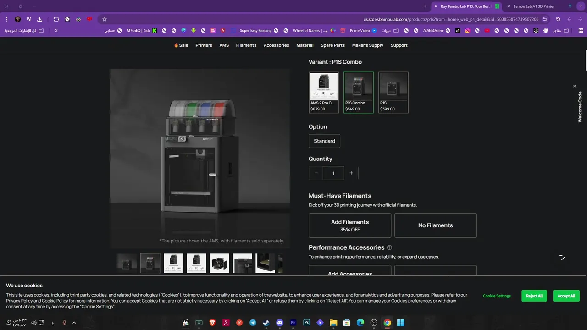587x330 pixels.
Task: Open the AMS menu
Action: pos(224,45)
